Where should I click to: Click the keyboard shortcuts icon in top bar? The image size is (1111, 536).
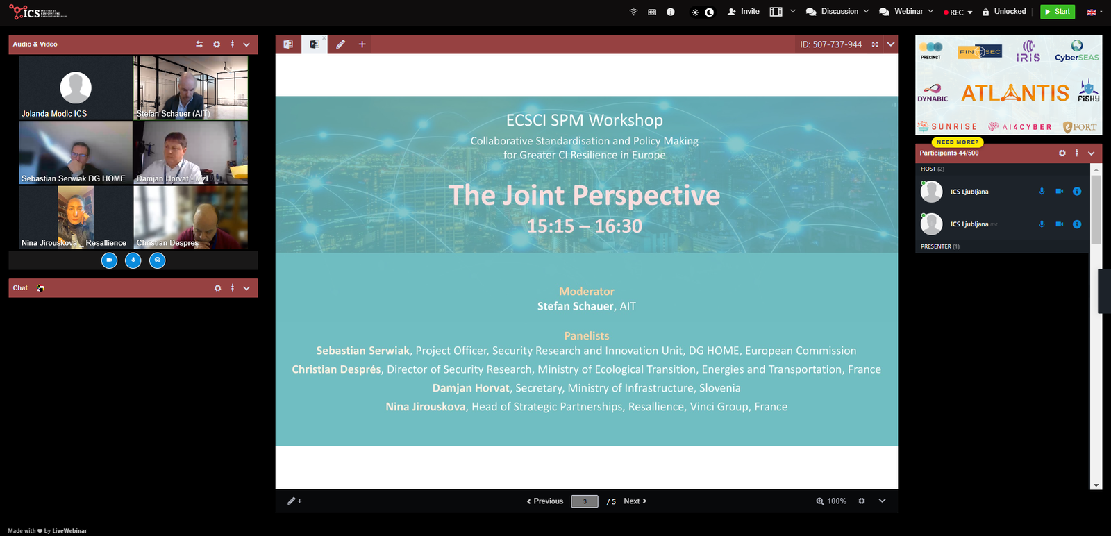[652, 12]
